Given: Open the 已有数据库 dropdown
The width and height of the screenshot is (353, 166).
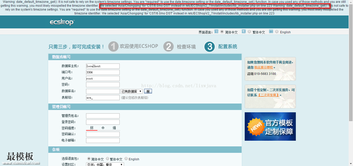Looking at the screenshot, I should click(132, 91).
